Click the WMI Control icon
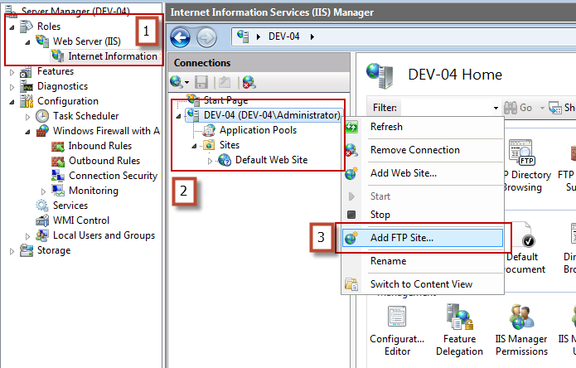 (x=42, y=220)
